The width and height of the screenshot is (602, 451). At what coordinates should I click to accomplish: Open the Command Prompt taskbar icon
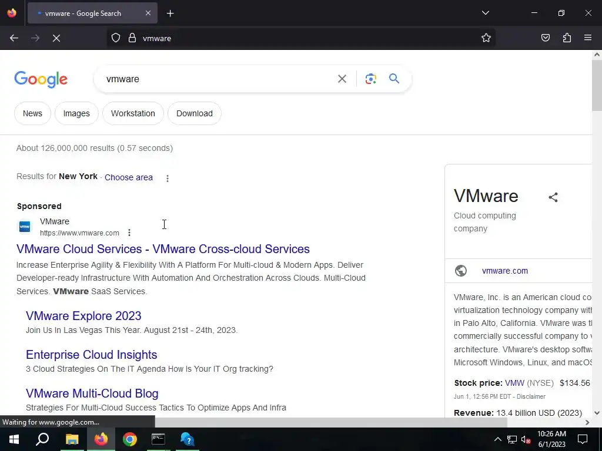(158, 439)
